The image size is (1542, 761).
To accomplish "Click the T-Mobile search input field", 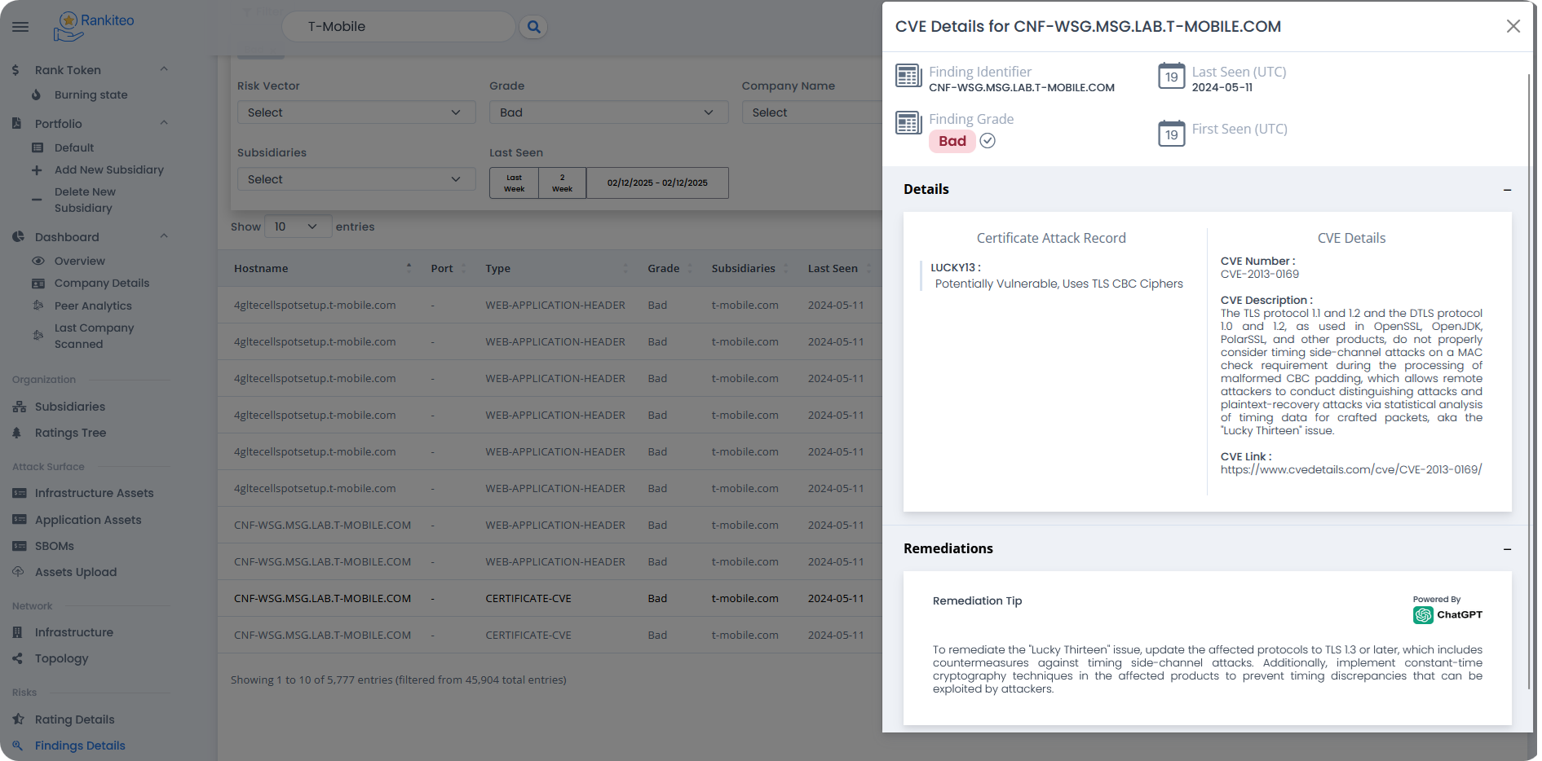I will pos(398,27).
